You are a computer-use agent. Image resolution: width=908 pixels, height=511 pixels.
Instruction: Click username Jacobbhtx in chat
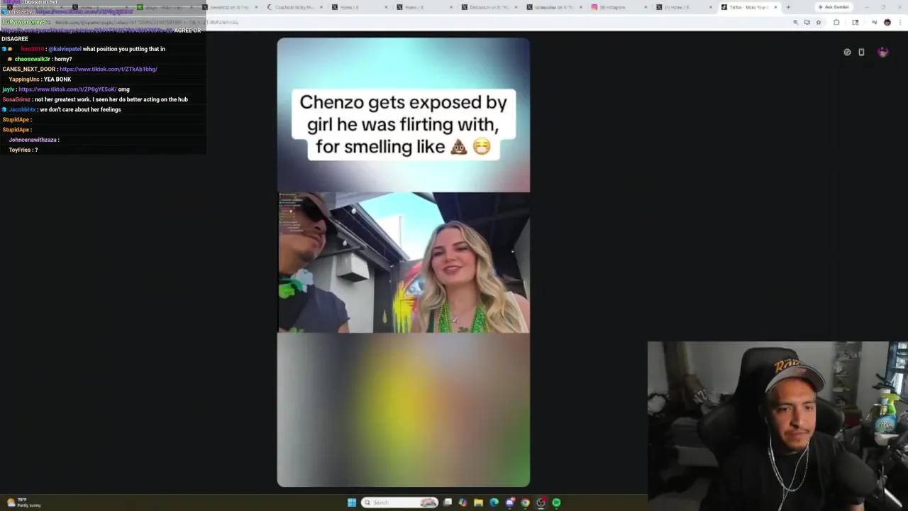click(x=22, y=109)
